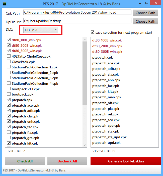Check 402Tatto CholelCesc.cpk checkbox
163x176 pixels.
tap(9, 56)
